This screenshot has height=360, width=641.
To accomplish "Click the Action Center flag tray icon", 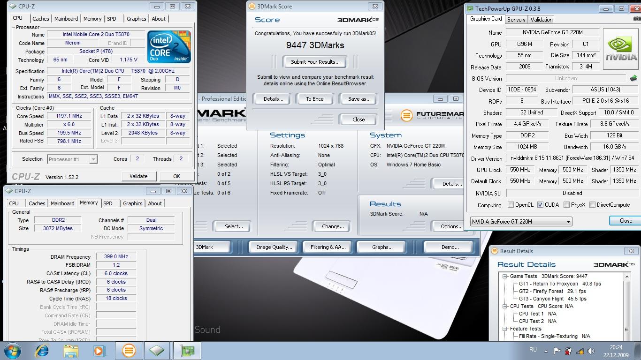I will (x=557, y=351).
